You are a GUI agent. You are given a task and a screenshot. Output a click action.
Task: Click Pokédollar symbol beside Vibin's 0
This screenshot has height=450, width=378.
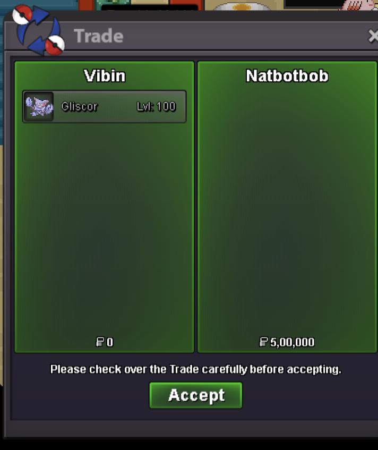point(100,342)
